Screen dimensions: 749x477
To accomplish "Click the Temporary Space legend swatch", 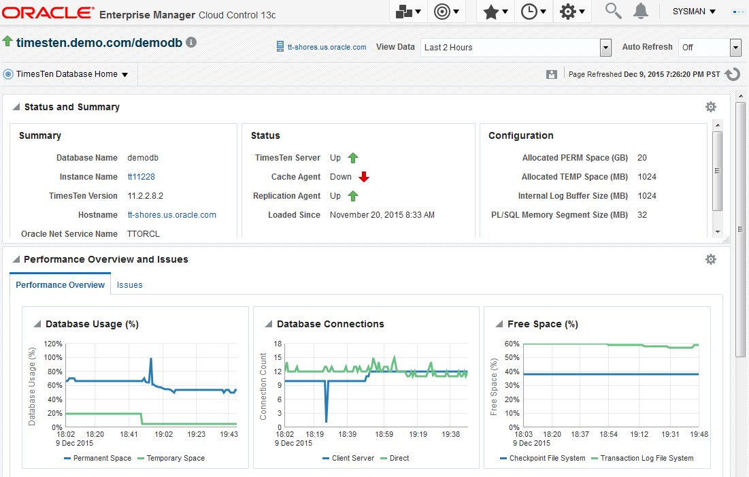I will [x=142, y=459].
